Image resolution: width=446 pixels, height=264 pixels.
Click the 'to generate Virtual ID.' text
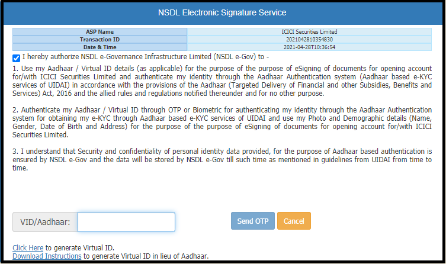79,247
